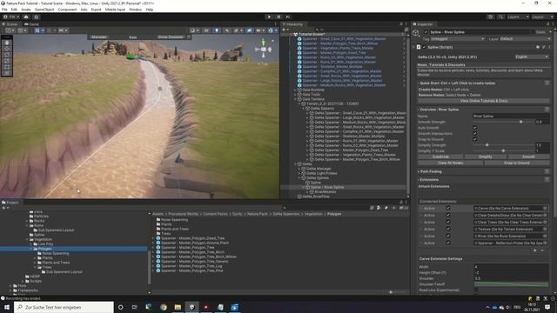Switch to the Game tab
The height and width of the screenshot is (313, 557).
pos(31,24)
